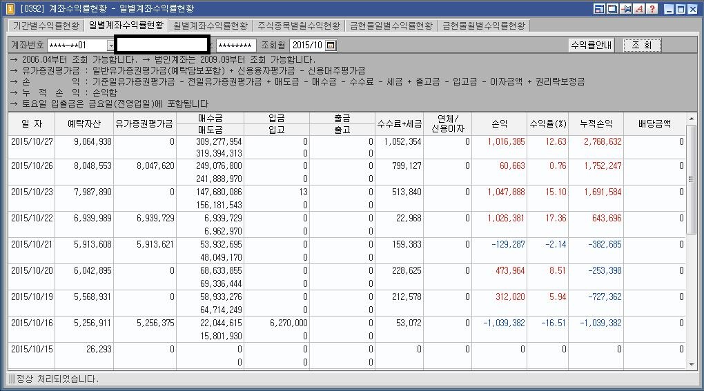Viewport: 704px width, 391px height.
Task: Click the account number field ****-**01
Action: (x=77, y=46)
